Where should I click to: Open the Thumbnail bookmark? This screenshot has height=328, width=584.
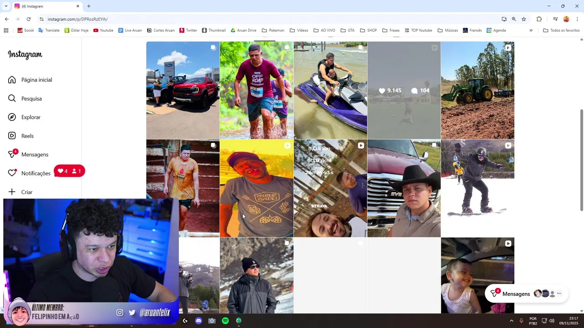coord(214,31)
